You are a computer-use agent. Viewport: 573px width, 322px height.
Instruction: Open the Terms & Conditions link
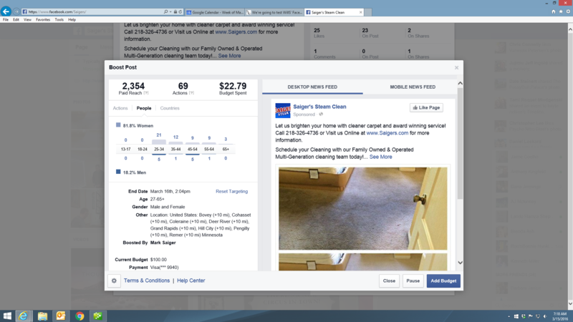[147, 280]
